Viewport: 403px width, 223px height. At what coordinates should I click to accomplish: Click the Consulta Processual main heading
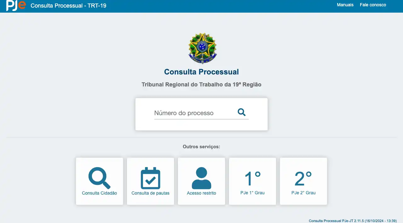click(x=201, y=72)
